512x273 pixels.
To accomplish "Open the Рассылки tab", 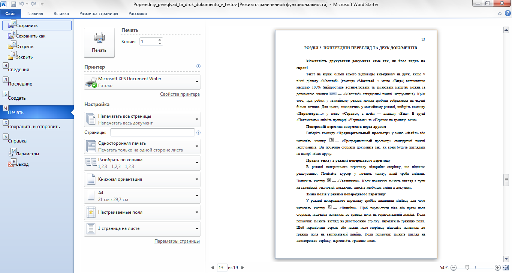I will pos(138,13).
